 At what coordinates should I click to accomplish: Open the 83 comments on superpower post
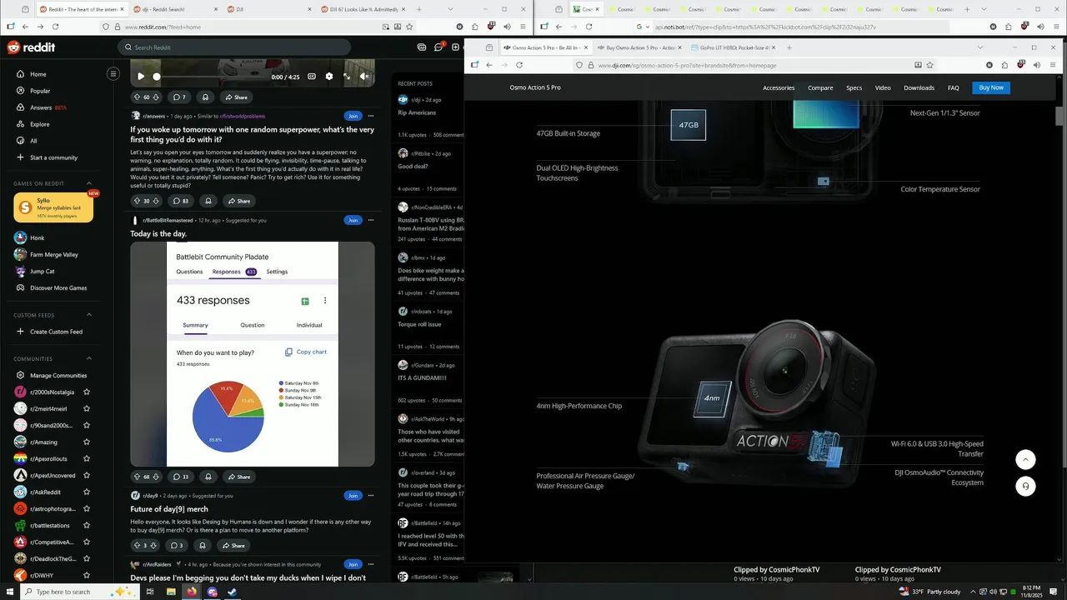180,201
